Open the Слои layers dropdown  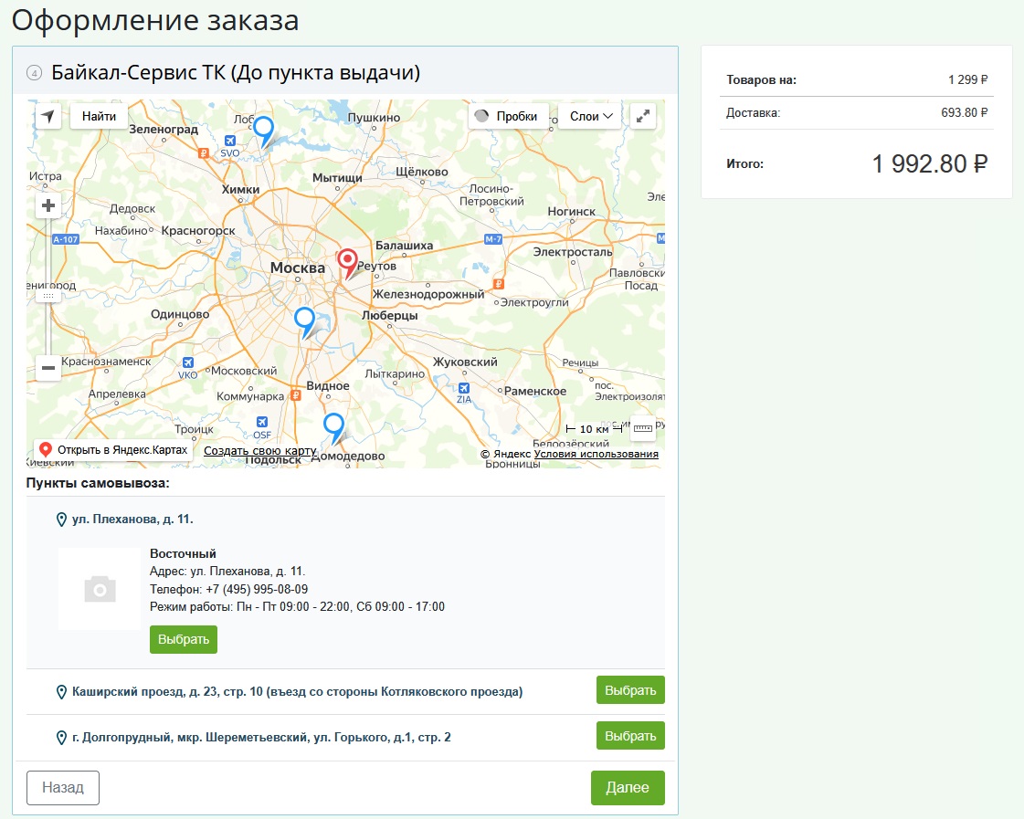591,116
